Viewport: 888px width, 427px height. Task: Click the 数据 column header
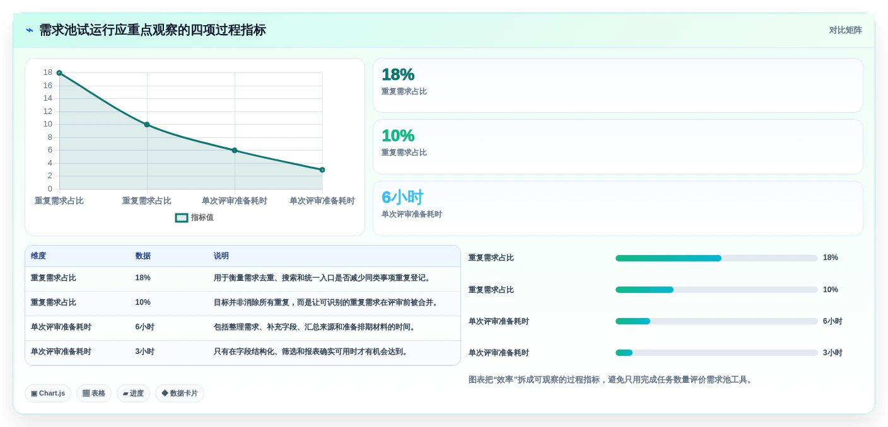point(143,256)
